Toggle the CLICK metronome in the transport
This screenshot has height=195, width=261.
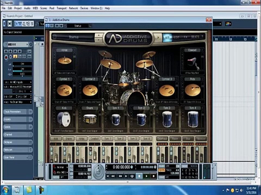coord(161,166)
